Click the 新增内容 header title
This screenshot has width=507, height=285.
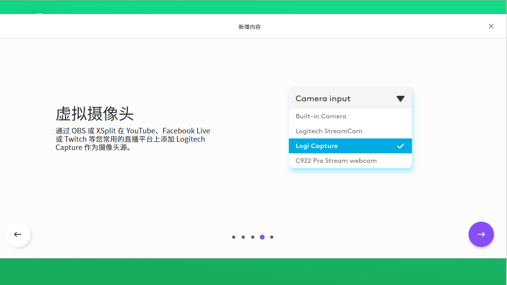pos(249,27)
